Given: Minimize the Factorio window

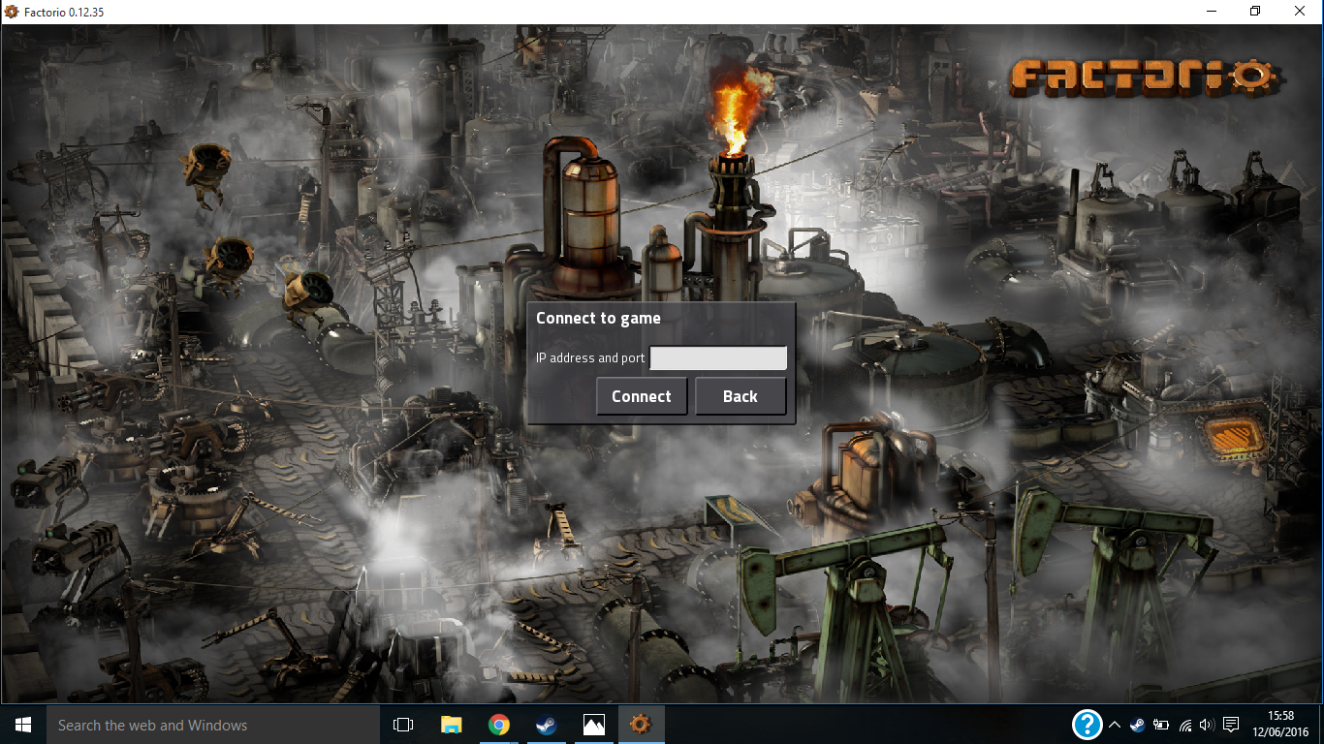Looking at the screenshot, I should 1212,12.
